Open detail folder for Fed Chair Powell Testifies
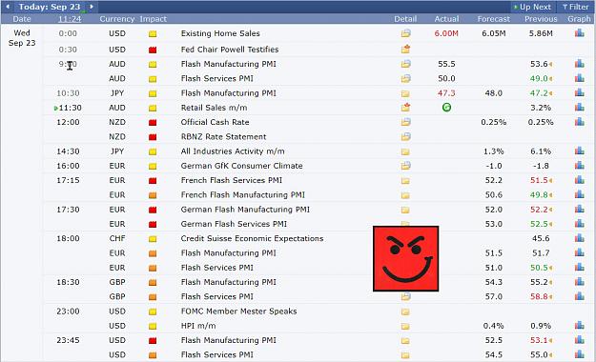The height and width of the screenshot is (362, 596). coord(405,49)
